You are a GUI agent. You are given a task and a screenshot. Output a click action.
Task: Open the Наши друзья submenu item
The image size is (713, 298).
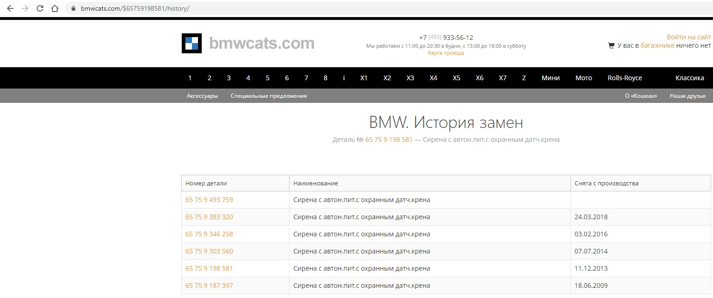pos(687,96)
